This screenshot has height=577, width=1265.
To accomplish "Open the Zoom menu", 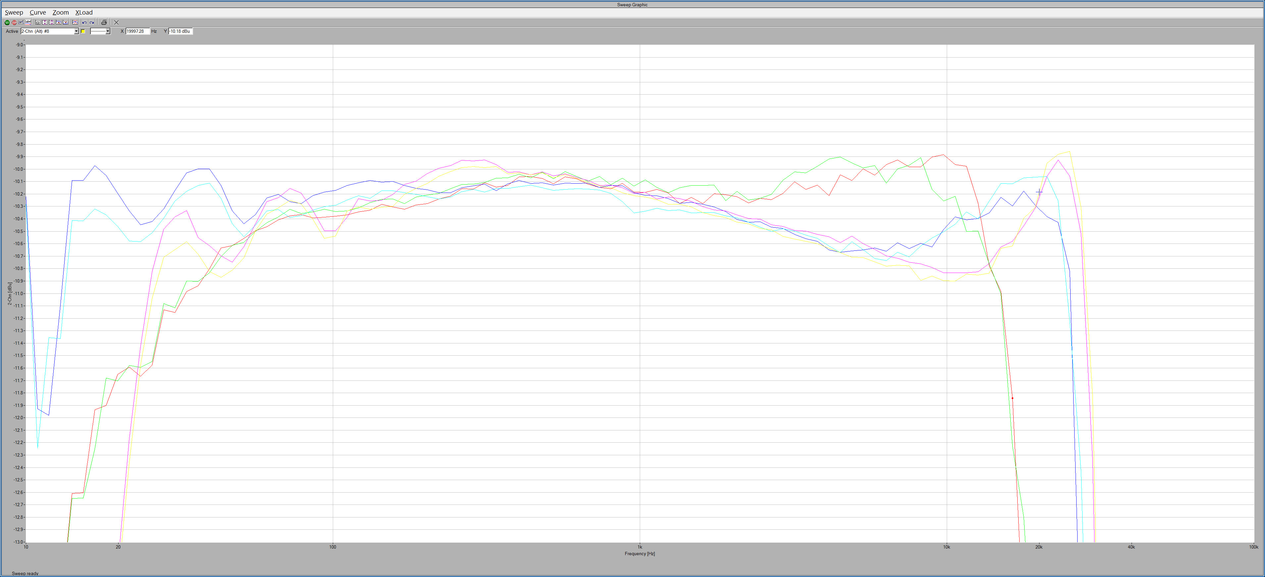I will pos(61,12).
